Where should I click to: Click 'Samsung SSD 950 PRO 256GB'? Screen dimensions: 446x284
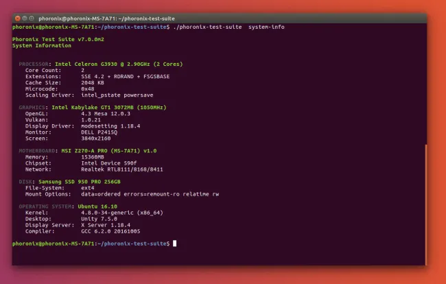click(x=80, y=182)
